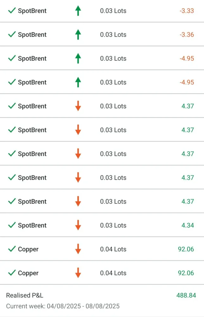Click the -3.33 loss amount
This screenshot has height=317, width=204.
click(x=187, y=11)
